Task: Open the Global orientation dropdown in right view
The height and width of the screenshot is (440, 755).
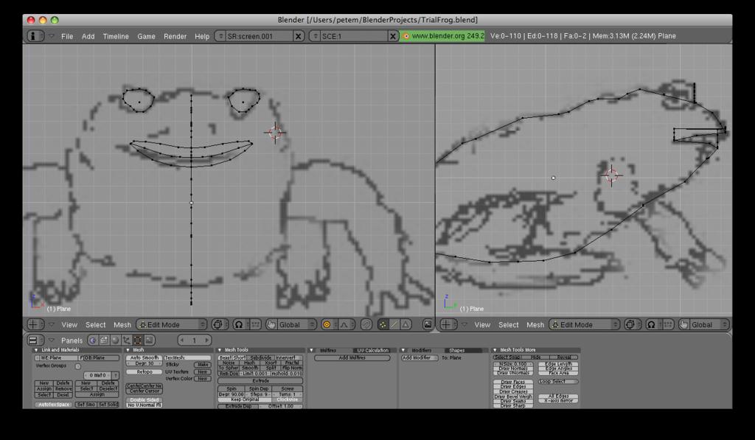Action: [710, 324]
